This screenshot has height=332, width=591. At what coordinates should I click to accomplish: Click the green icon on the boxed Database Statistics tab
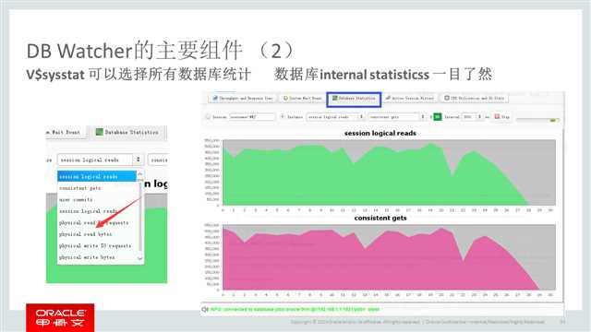click(x=334, y=98)
